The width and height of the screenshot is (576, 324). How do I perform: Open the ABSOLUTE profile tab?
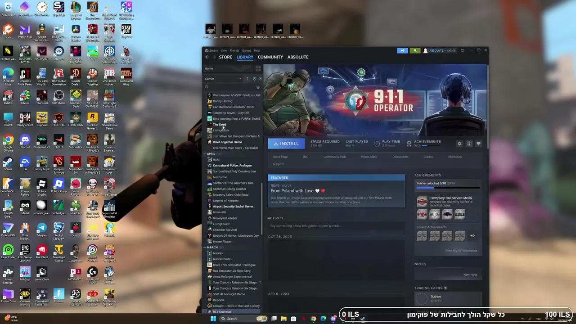click(x=298, y=57)
